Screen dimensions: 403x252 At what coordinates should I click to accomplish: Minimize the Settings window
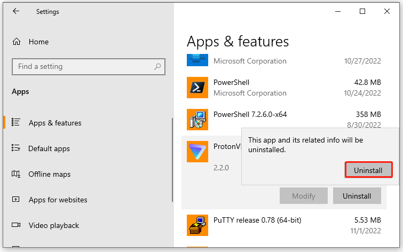338,11
